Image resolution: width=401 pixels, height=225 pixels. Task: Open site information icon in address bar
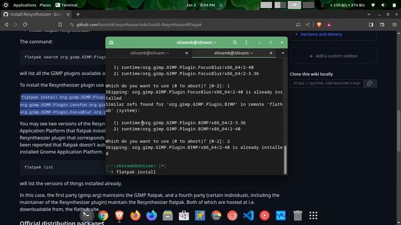click(x=72, y=25)
